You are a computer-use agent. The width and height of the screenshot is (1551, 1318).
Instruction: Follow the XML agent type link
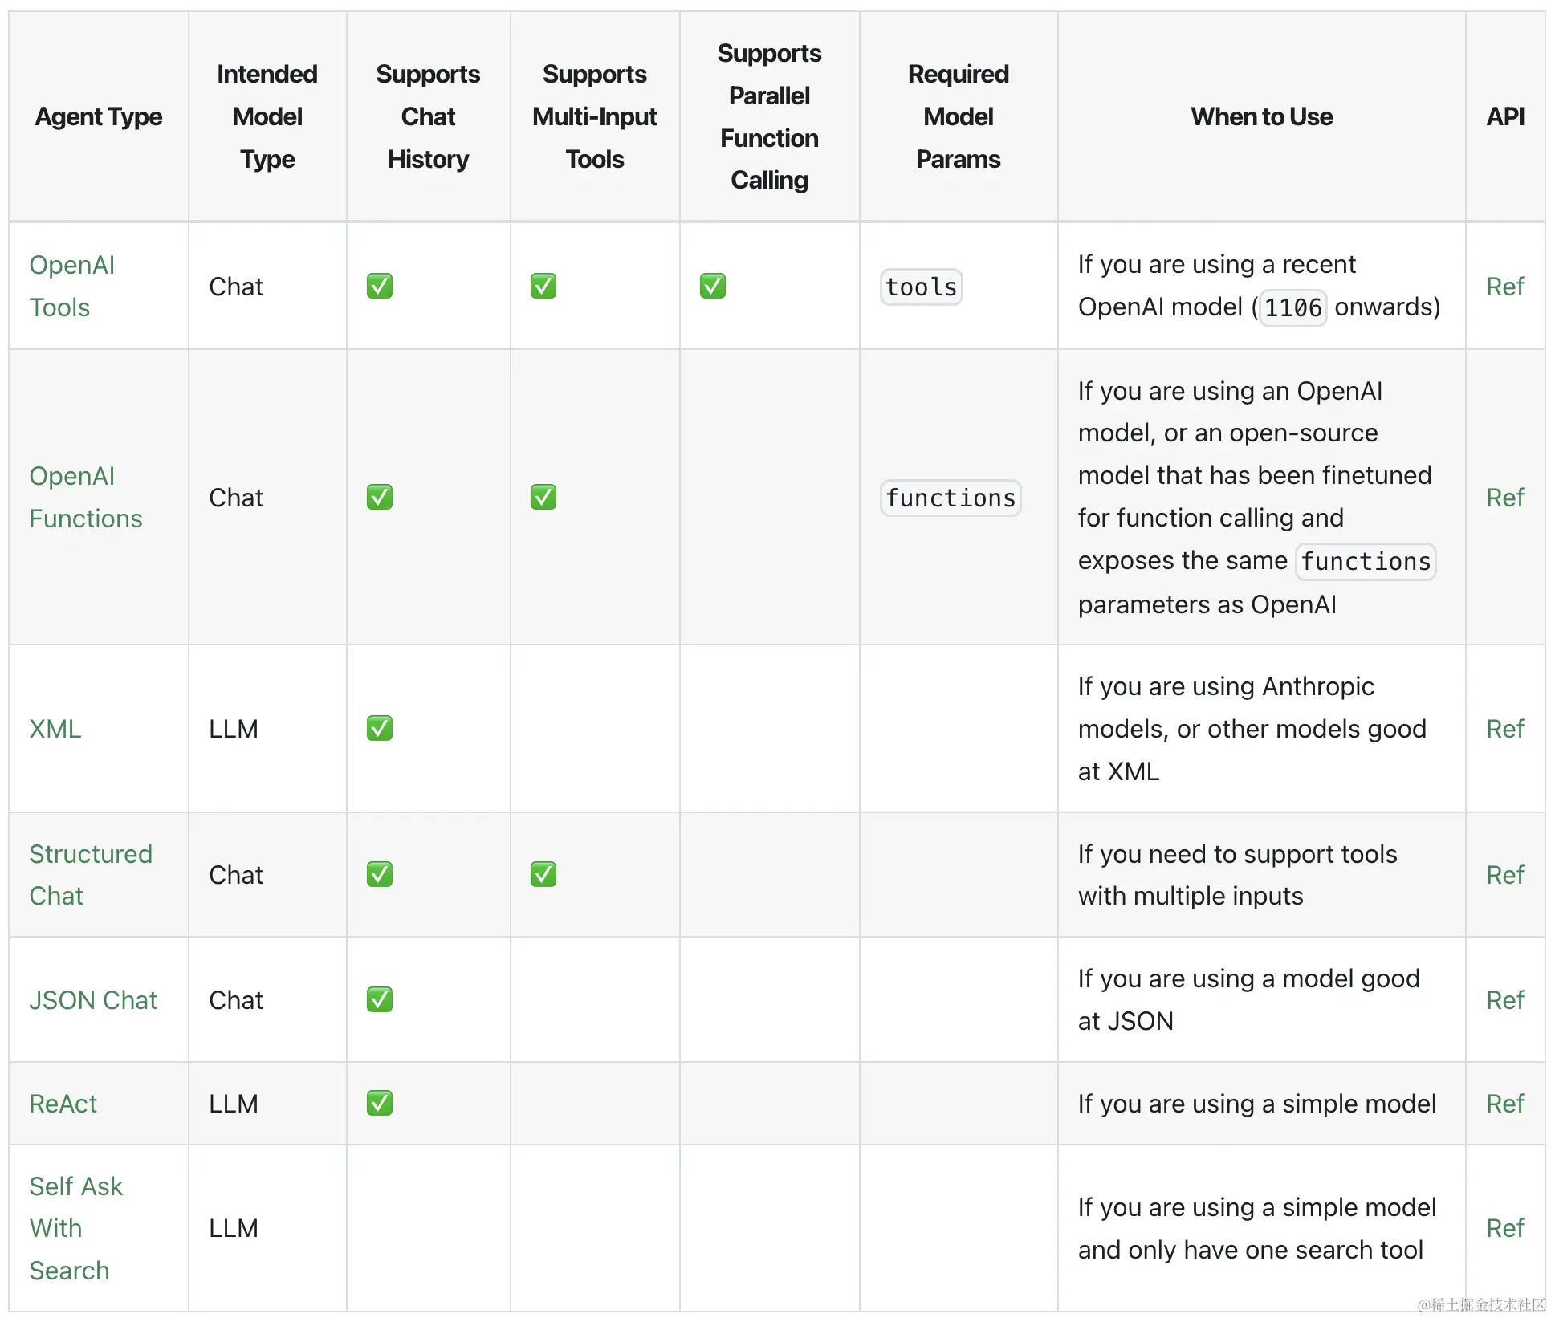[55, 729]
